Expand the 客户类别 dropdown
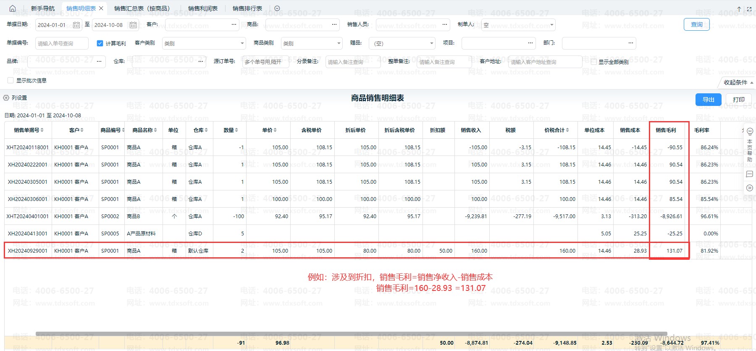The image size is (756, 351). [204, 43]
